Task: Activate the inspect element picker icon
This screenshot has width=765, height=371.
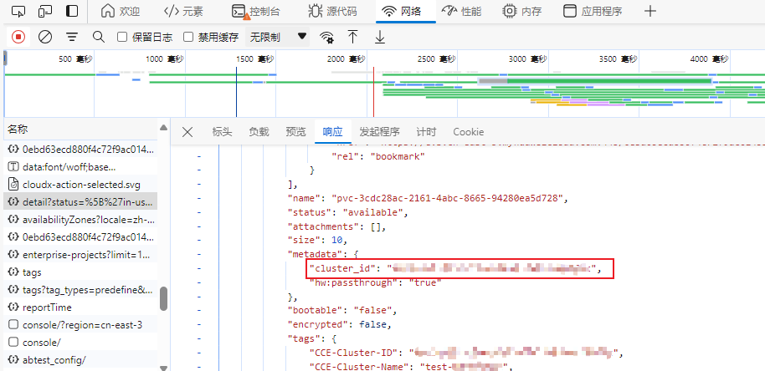Action: click(18, 11)
